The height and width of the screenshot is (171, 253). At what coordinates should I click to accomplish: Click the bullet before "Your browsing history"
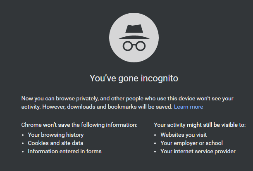(x=23, y=135)
